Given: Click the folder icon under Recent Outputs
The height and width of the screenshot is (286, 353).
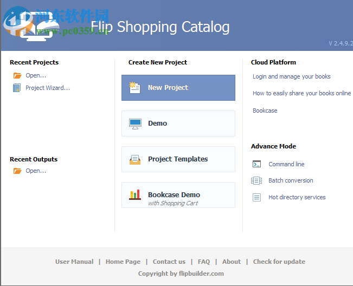Looking at the screenshot, I should coord(17,171).
